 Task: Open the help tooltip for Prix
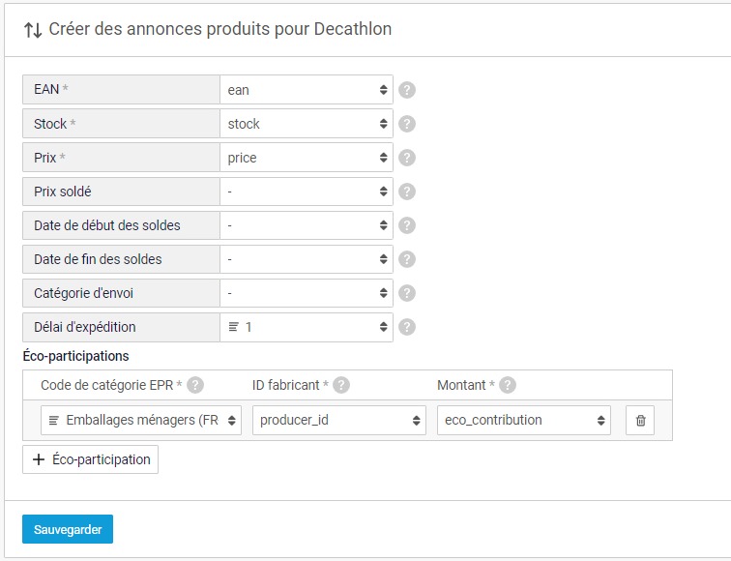pos(407,158)
